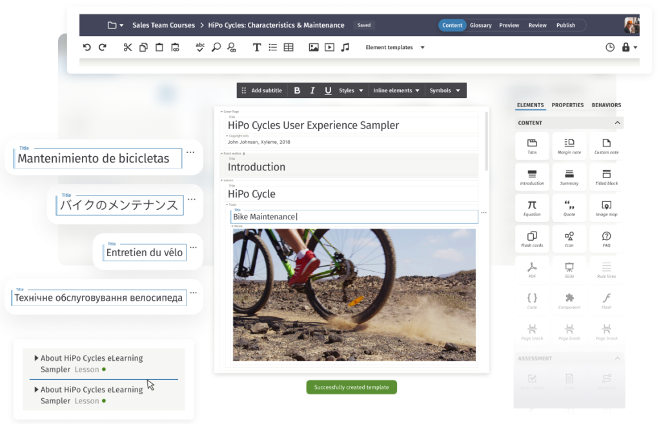The height and width of the screenshot is (424, 661).
Task: Add a Custom note element
Action: coord(606,146)
